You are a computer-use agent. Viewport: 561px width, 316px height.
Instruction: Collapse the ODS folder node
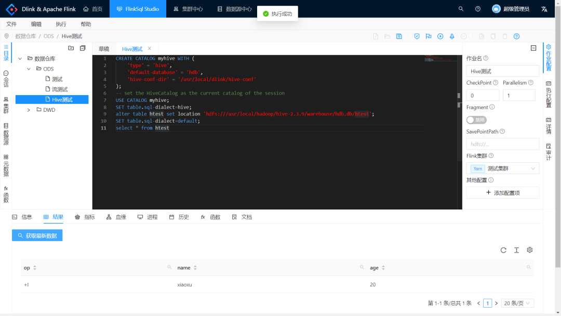[29, 69]
